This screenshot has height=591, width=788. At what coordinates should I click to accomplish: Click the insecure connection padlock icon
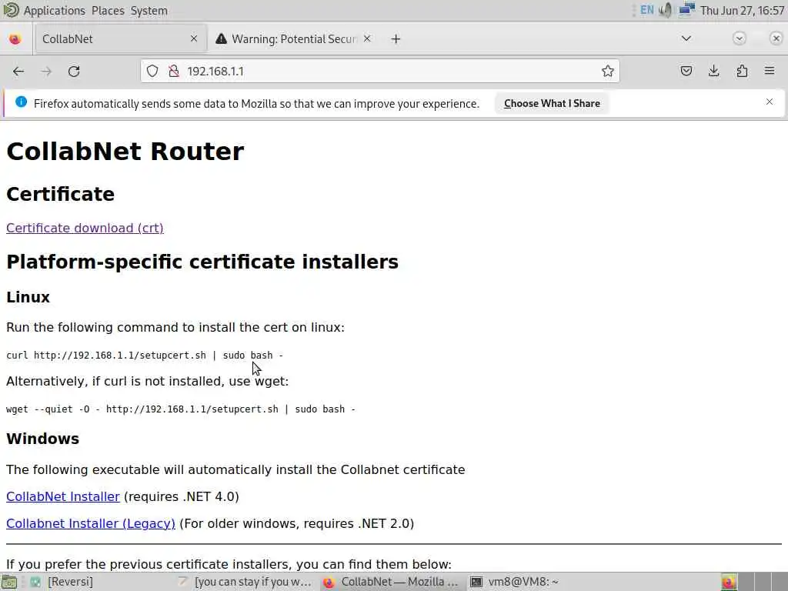[174, 72]
